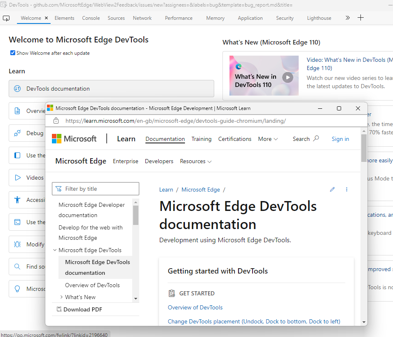Open the Overview of DevTools article link
Screen dimensions: 393x337
point(195,307)
